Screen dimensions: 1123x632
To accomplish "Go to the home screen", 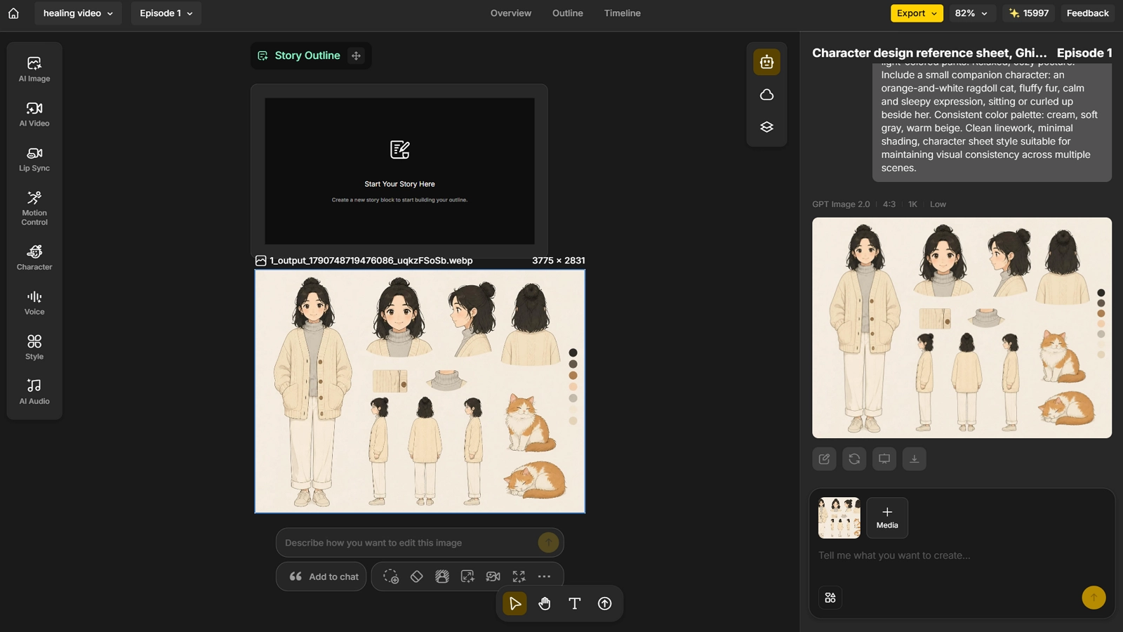I will (13, 13).
